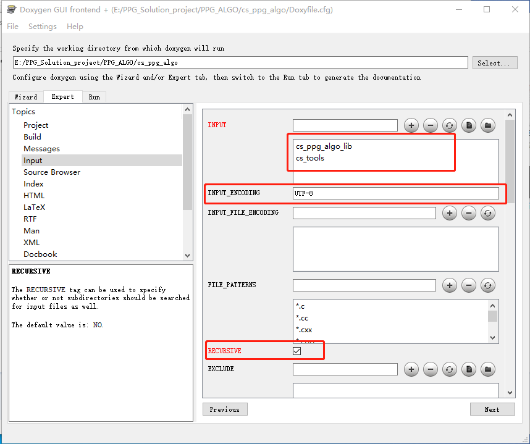Toggle the RECURSIVE checkbox
Viewport: 530px width, 444px height.
pyautogui.click(x=297, y=351)
